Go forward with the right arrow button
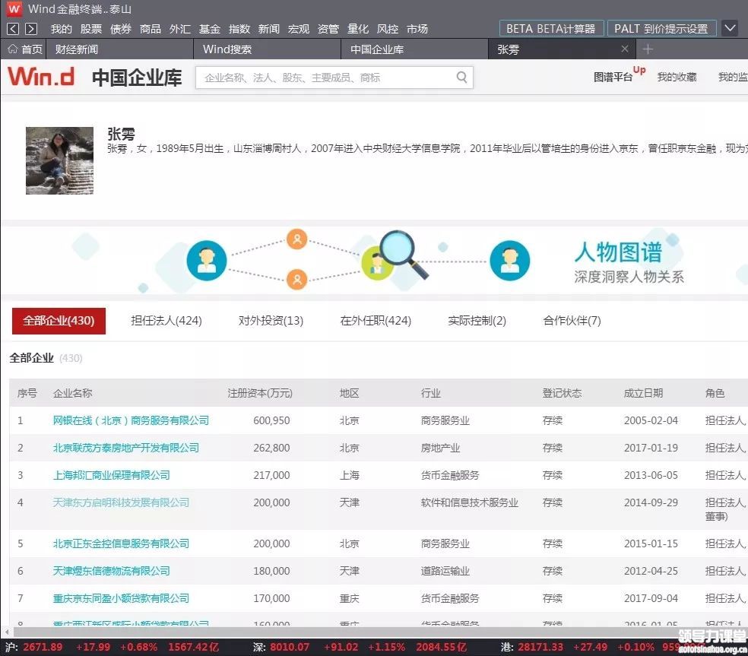 [31, 29]
